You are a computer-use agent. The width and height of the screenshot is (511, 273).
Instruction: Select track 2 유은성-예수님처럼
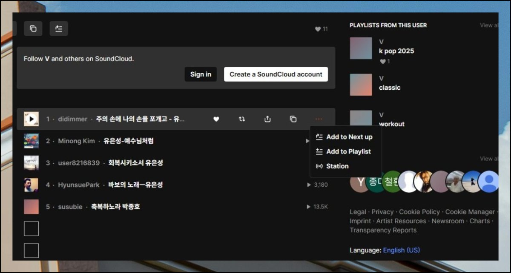(129, 141)
